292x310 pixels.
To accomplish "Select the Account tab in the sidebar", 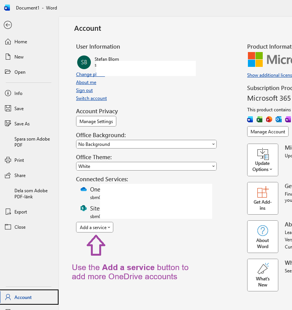I will (29, 297).
